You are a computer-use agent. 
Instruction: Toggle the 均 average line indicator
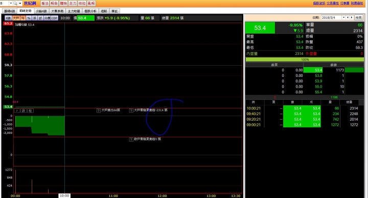pyautogui.click(x=23, y=18)
